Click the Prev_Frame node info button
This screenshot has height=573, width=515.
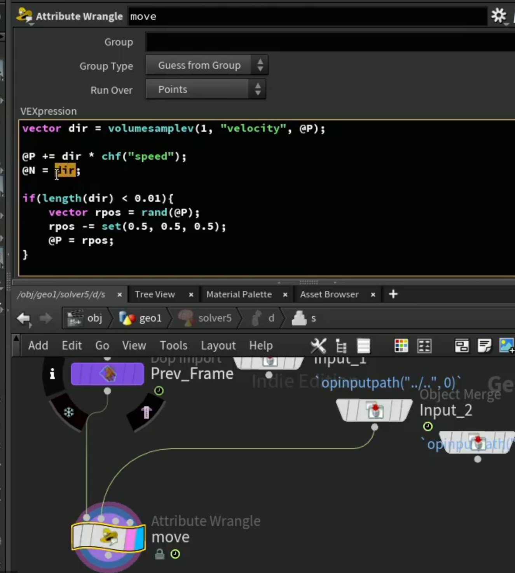[52, 374]
